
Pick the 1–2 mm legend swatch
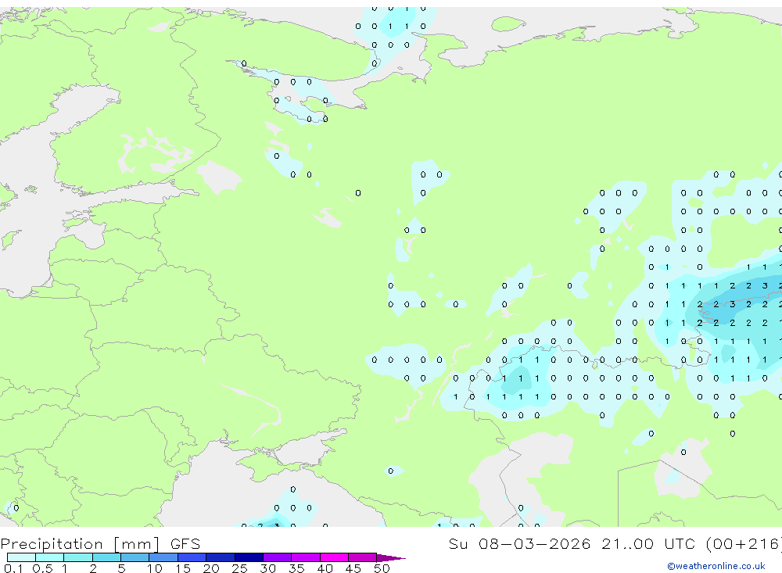[78, 557]
